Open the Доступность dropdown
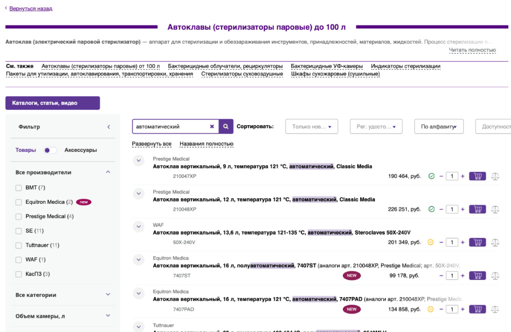This screenshot has height=332, width=511. (x=493, y=127)
